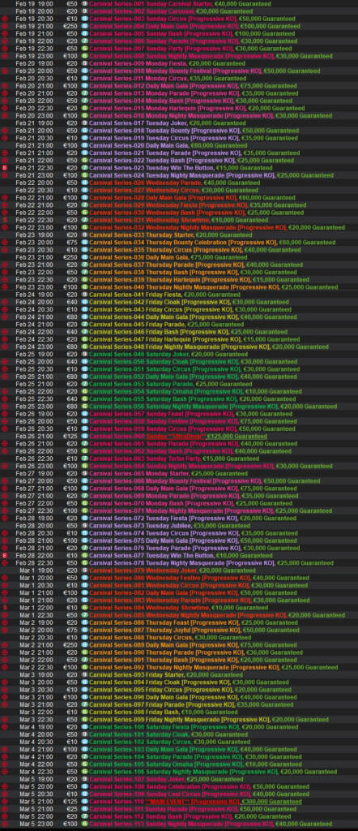Open Series-023 Tuesday Win The Button
This screenshot has height=831, width=358.
click(x=179, y=167)
